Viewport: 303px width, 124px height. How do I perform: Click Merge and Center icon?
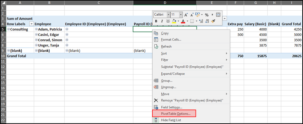click(x=218, y=15)
